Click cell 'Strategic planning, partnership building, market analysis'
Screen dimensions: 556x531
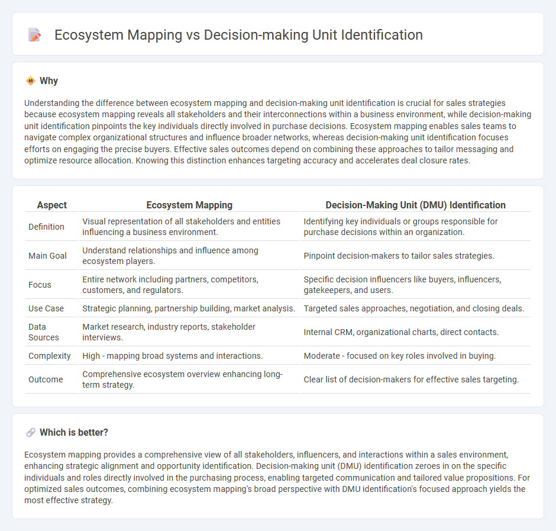coord(189,308)
